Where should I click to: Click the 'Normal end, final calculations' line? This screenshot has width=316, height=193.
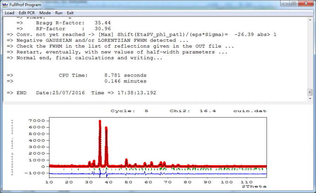tap(84, 58)
